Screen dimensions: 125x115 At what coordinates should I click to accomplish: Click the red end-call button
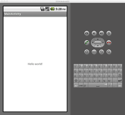109,43
